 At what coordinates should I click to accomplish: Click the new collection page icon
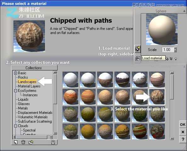point(16,142)
